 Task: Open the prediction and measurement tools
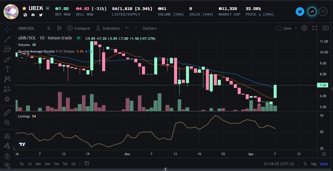click(x=7, y=89)
